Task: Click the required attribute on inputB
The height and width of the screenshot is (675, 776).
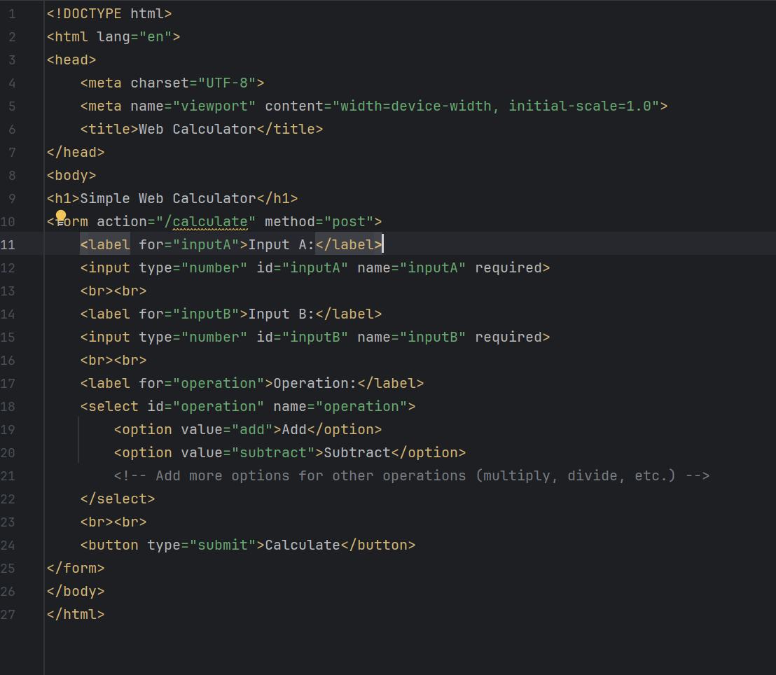Action: click(x=510, y=337)
